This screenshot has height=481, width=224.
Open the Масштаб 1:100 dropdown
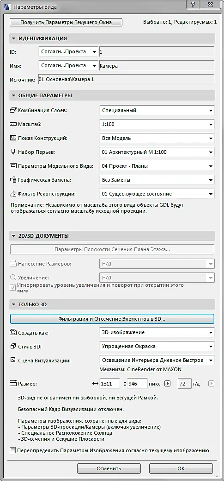157,124
